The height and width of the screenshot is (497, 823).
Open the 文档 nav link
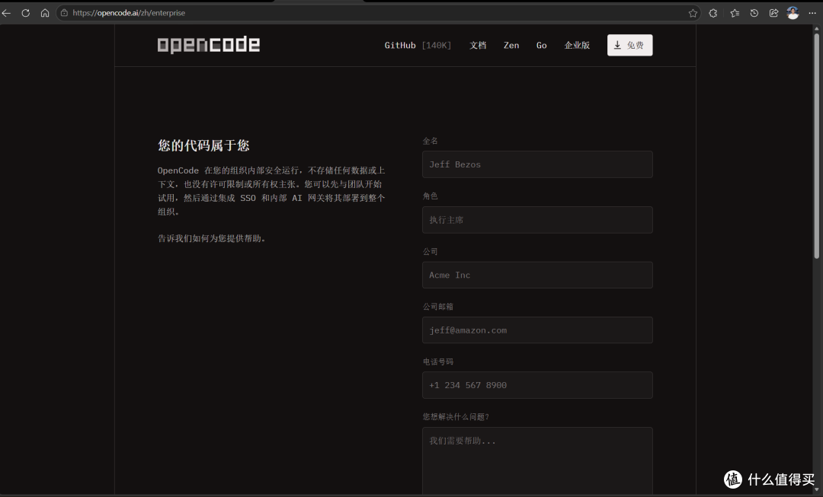[x=478, y=45]
